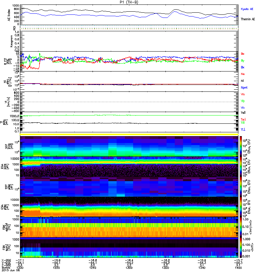This screenshot has width=258, height=275.
Task: Select the Kyoto AE legend label
Action: point(247,9)
